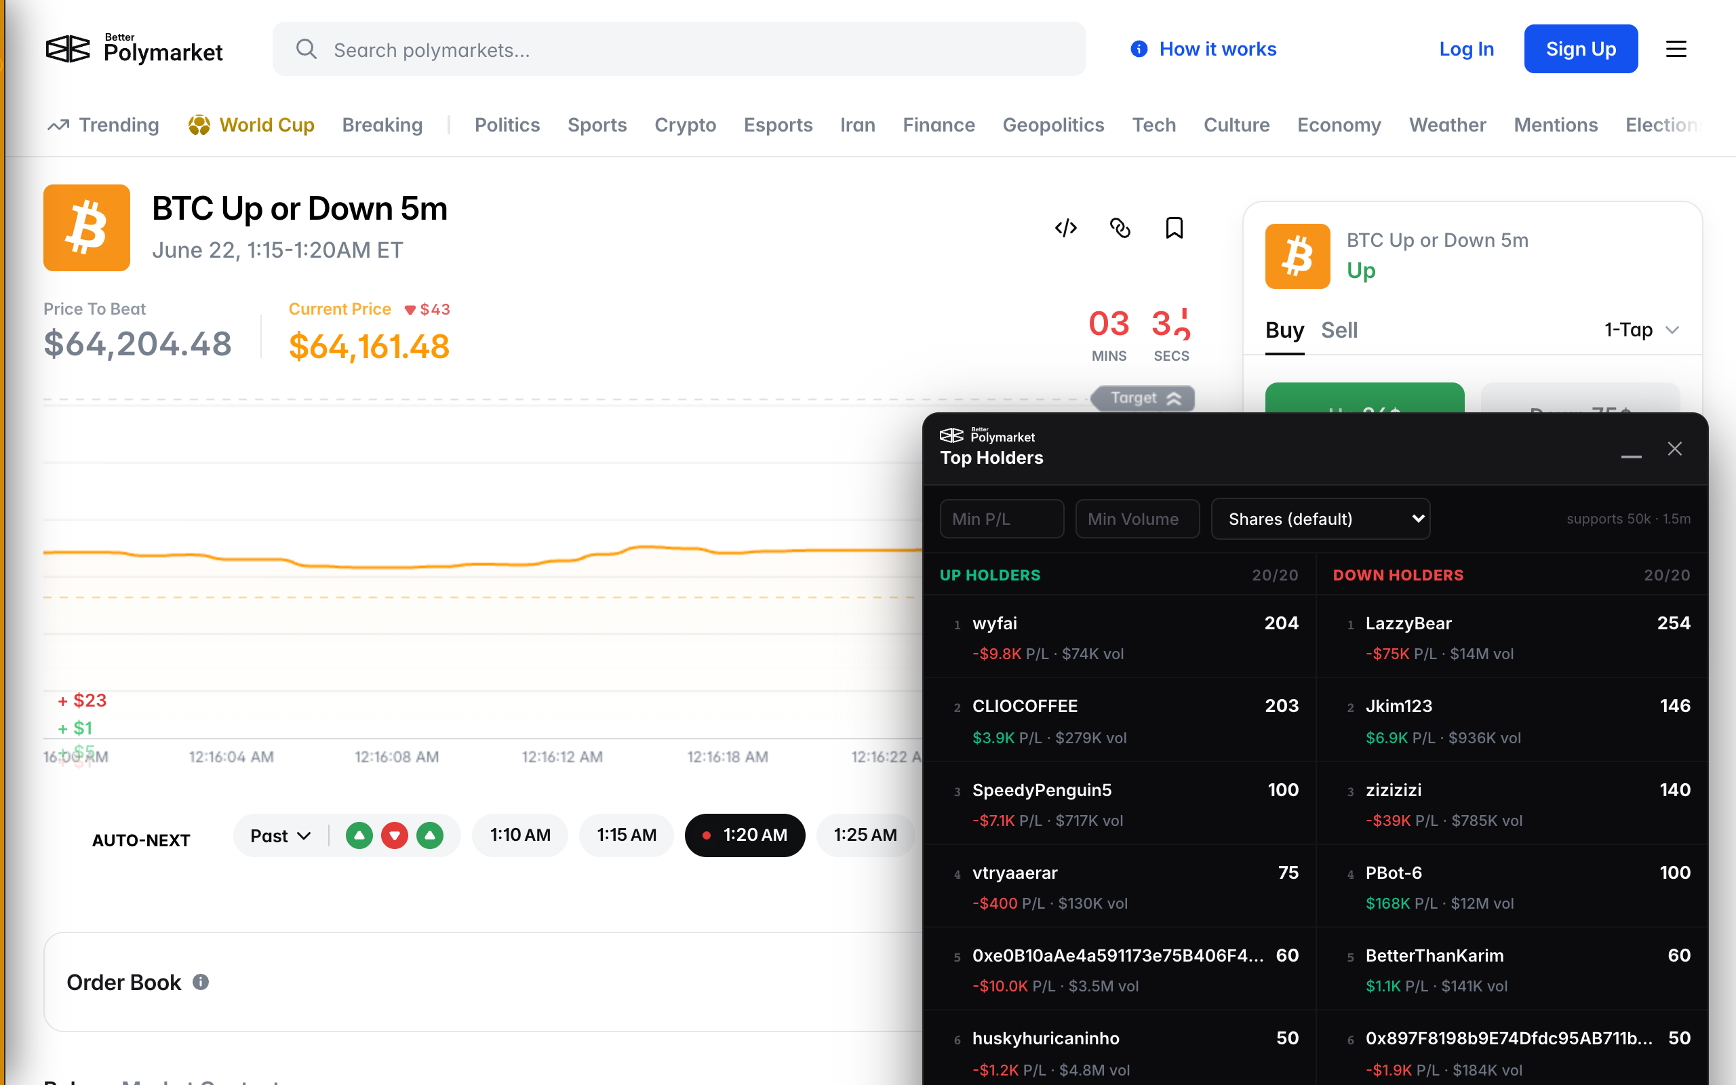Open the Breaking category
1736x1085 pixels.
[x=382, y=125]
